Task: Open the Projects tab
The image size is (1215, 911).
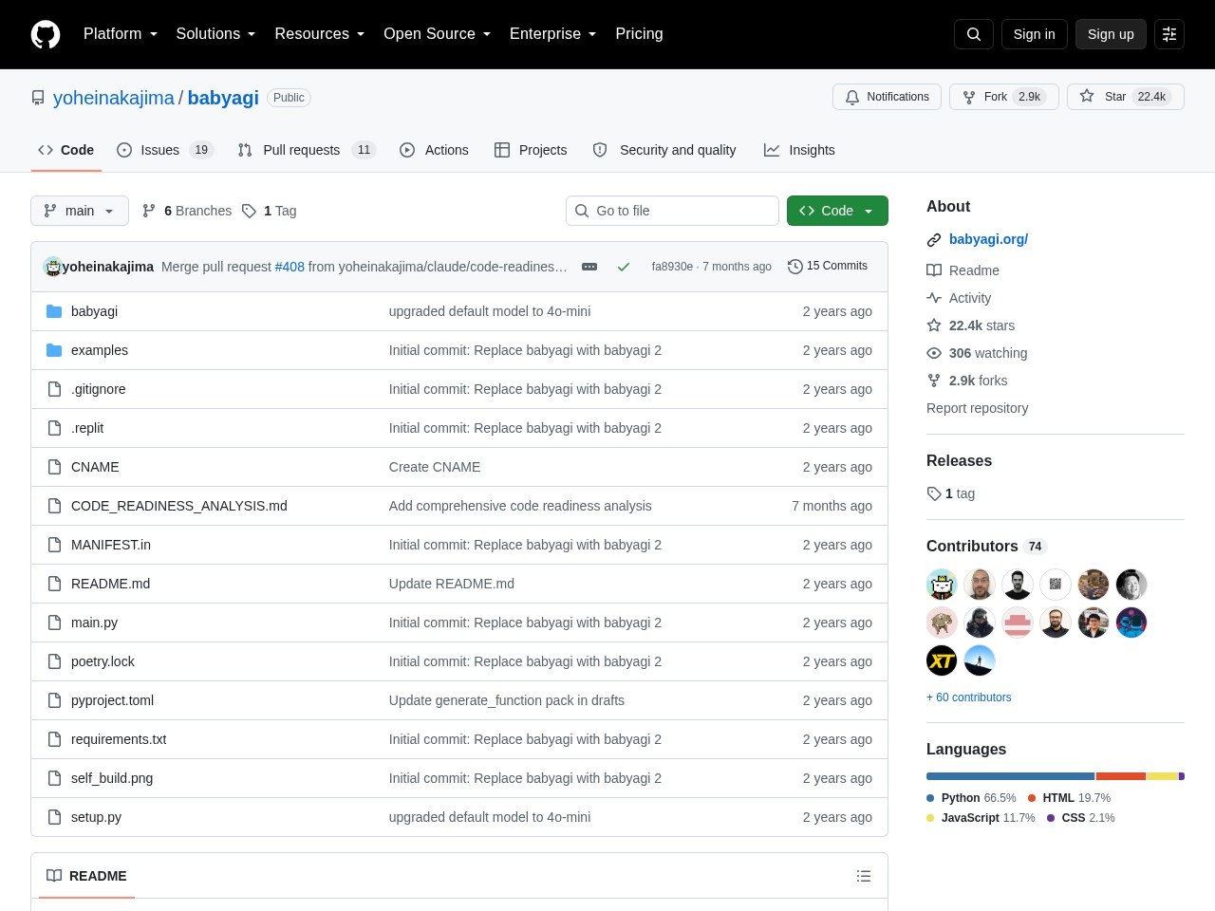Action: [531, 150]
